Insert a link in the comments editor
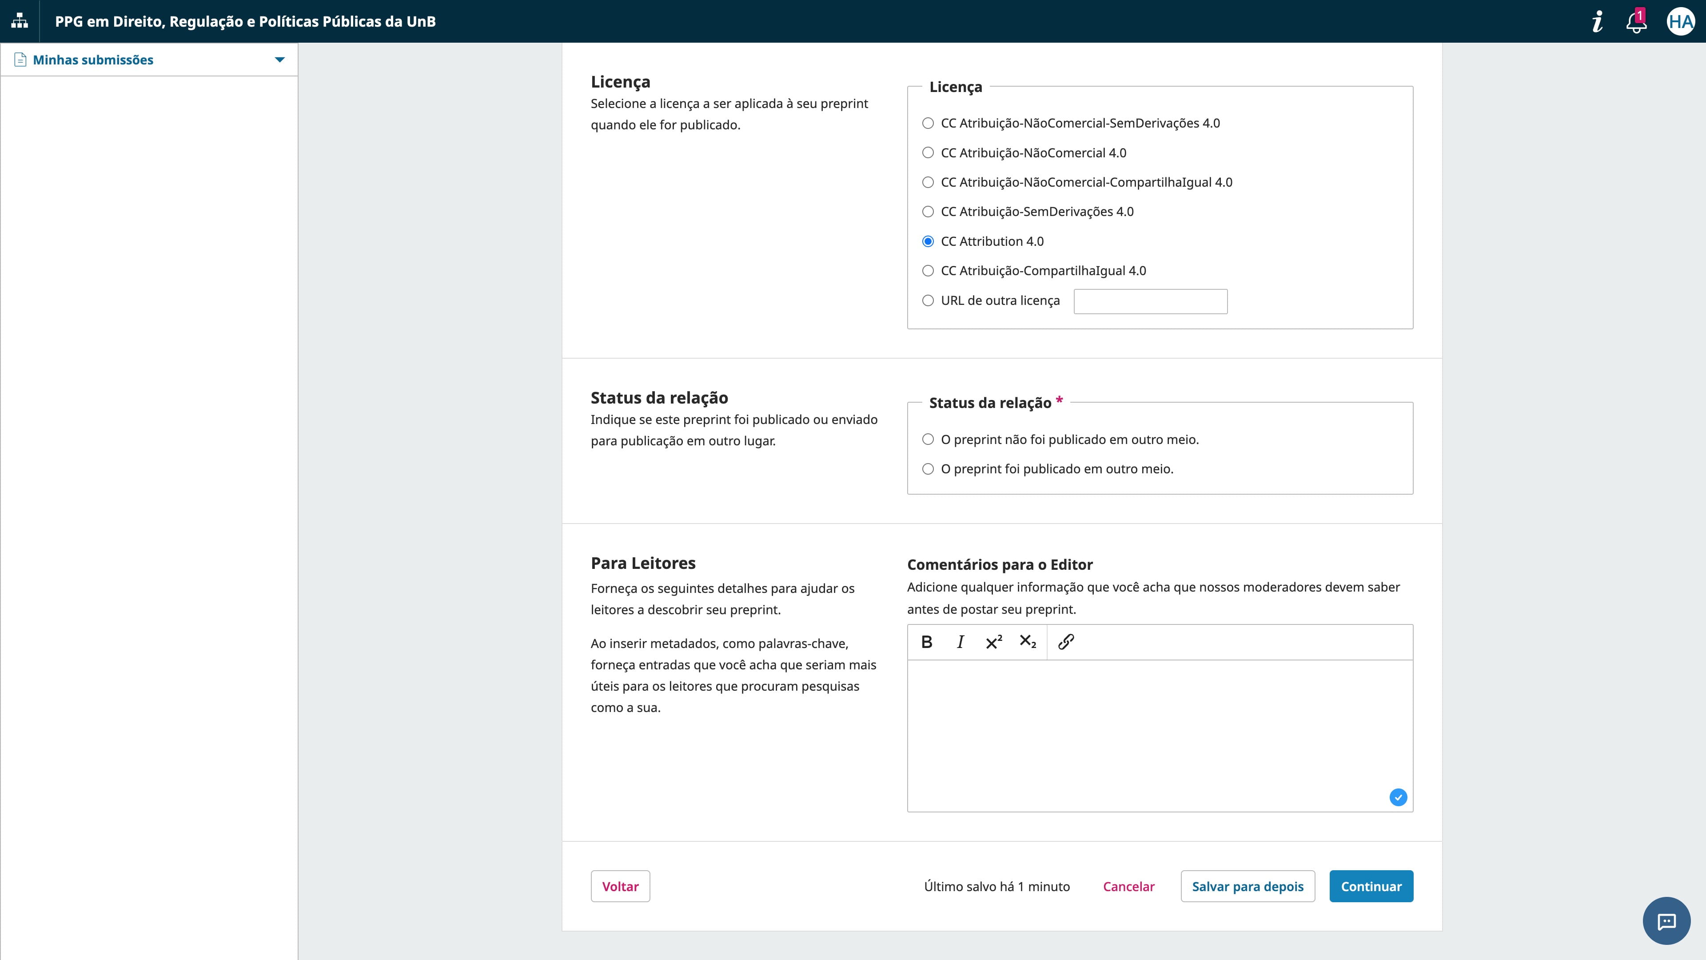1706x960 pixels. point(1066,641)
